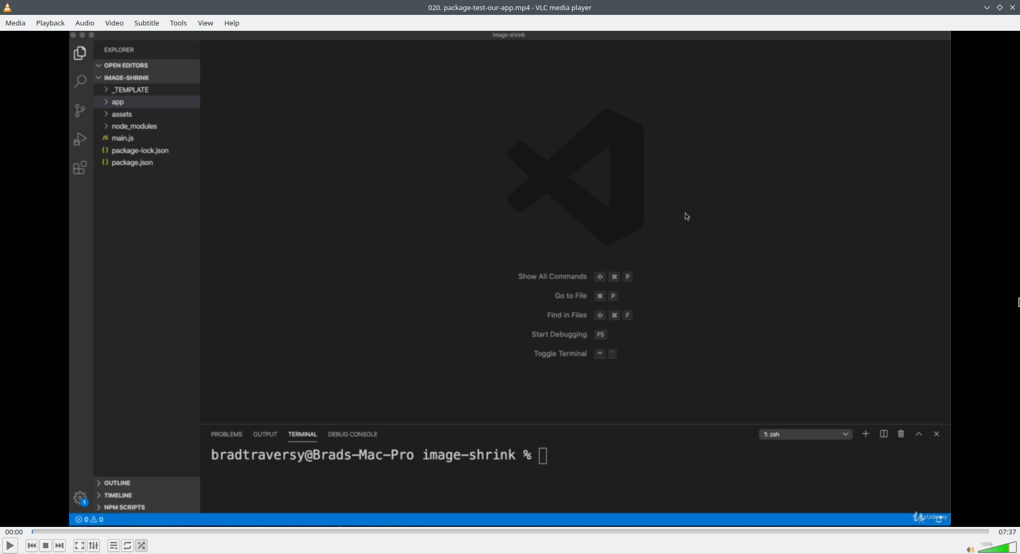Enable random playback in VLC
Viewport: 1020px width, 554px height.
coord(141,546)
